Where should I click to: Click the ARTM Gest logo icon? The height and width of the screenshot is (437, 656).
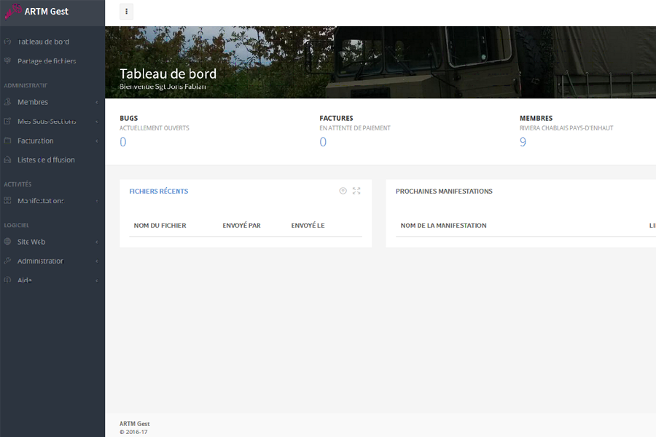tap(12, 11)
